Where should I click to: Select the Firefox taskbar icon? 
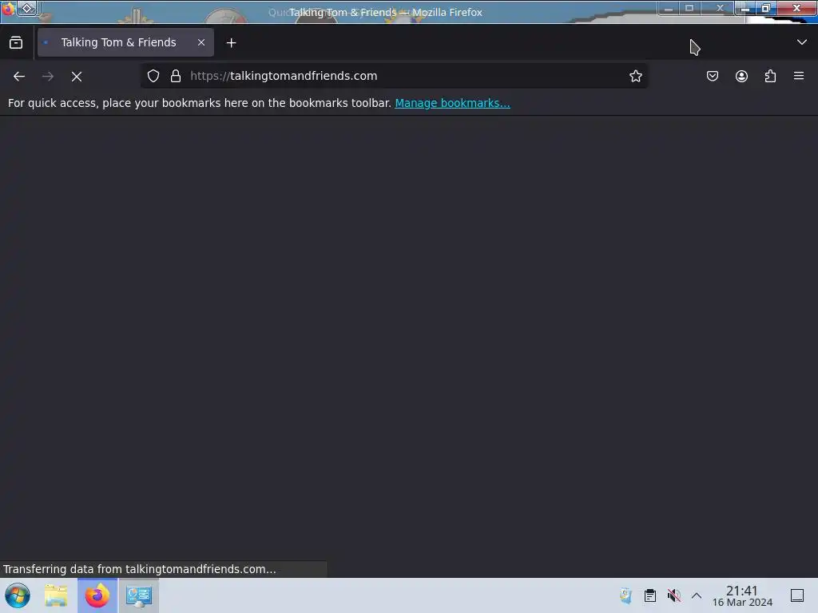click(97, 595)
